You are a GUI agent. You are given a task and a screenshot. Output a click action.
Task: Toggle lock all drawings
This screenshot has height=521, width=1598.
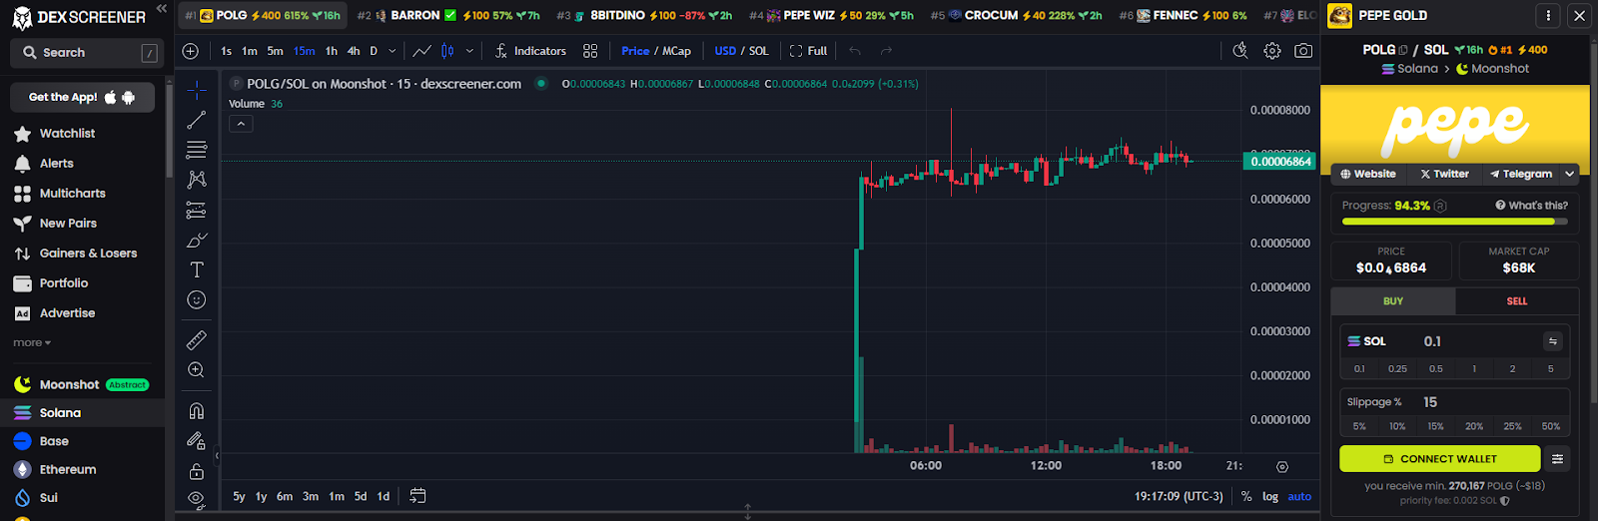(197, 471)
